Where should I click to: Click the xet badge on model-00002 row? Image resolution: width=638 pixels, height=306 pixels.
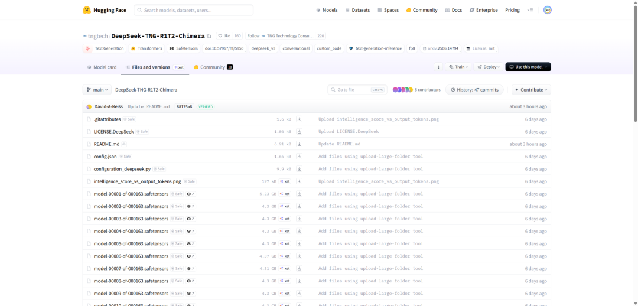(x=285, y=206)
